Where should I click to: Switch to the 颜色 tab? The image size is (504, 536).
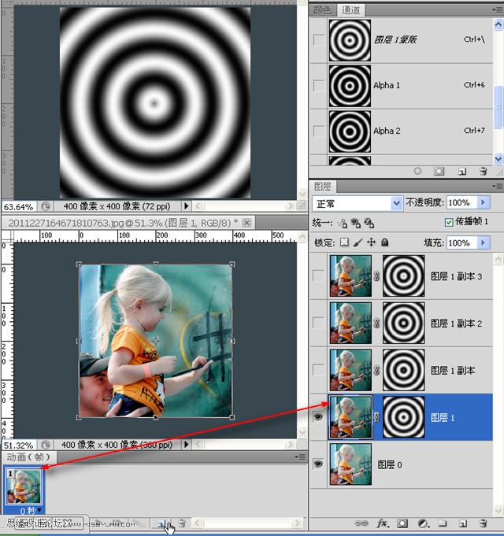tap(322, 10)
